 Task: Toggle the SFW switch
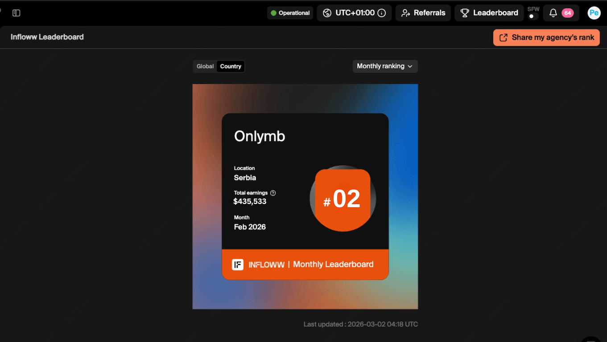click(x=533, y=16)
